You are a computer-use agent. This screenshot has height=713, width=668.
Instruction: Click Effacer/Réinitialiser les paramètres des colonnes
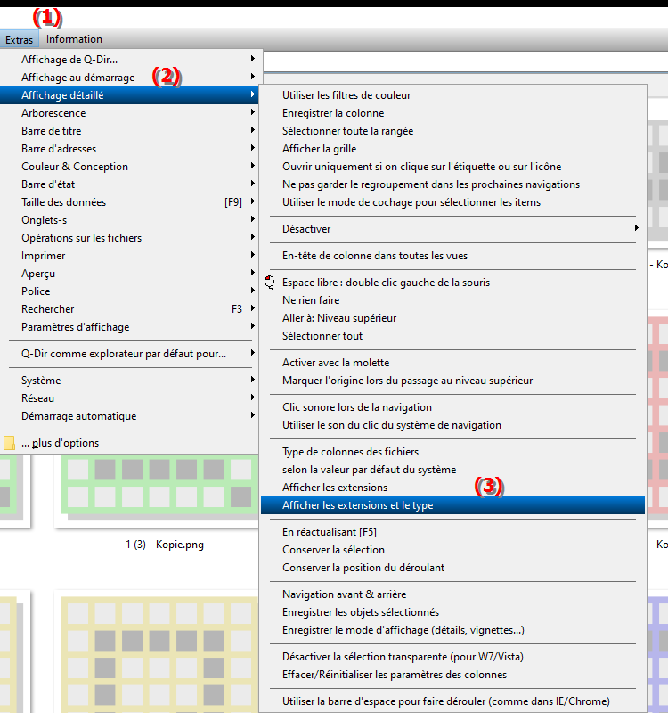tap(452, 675)
